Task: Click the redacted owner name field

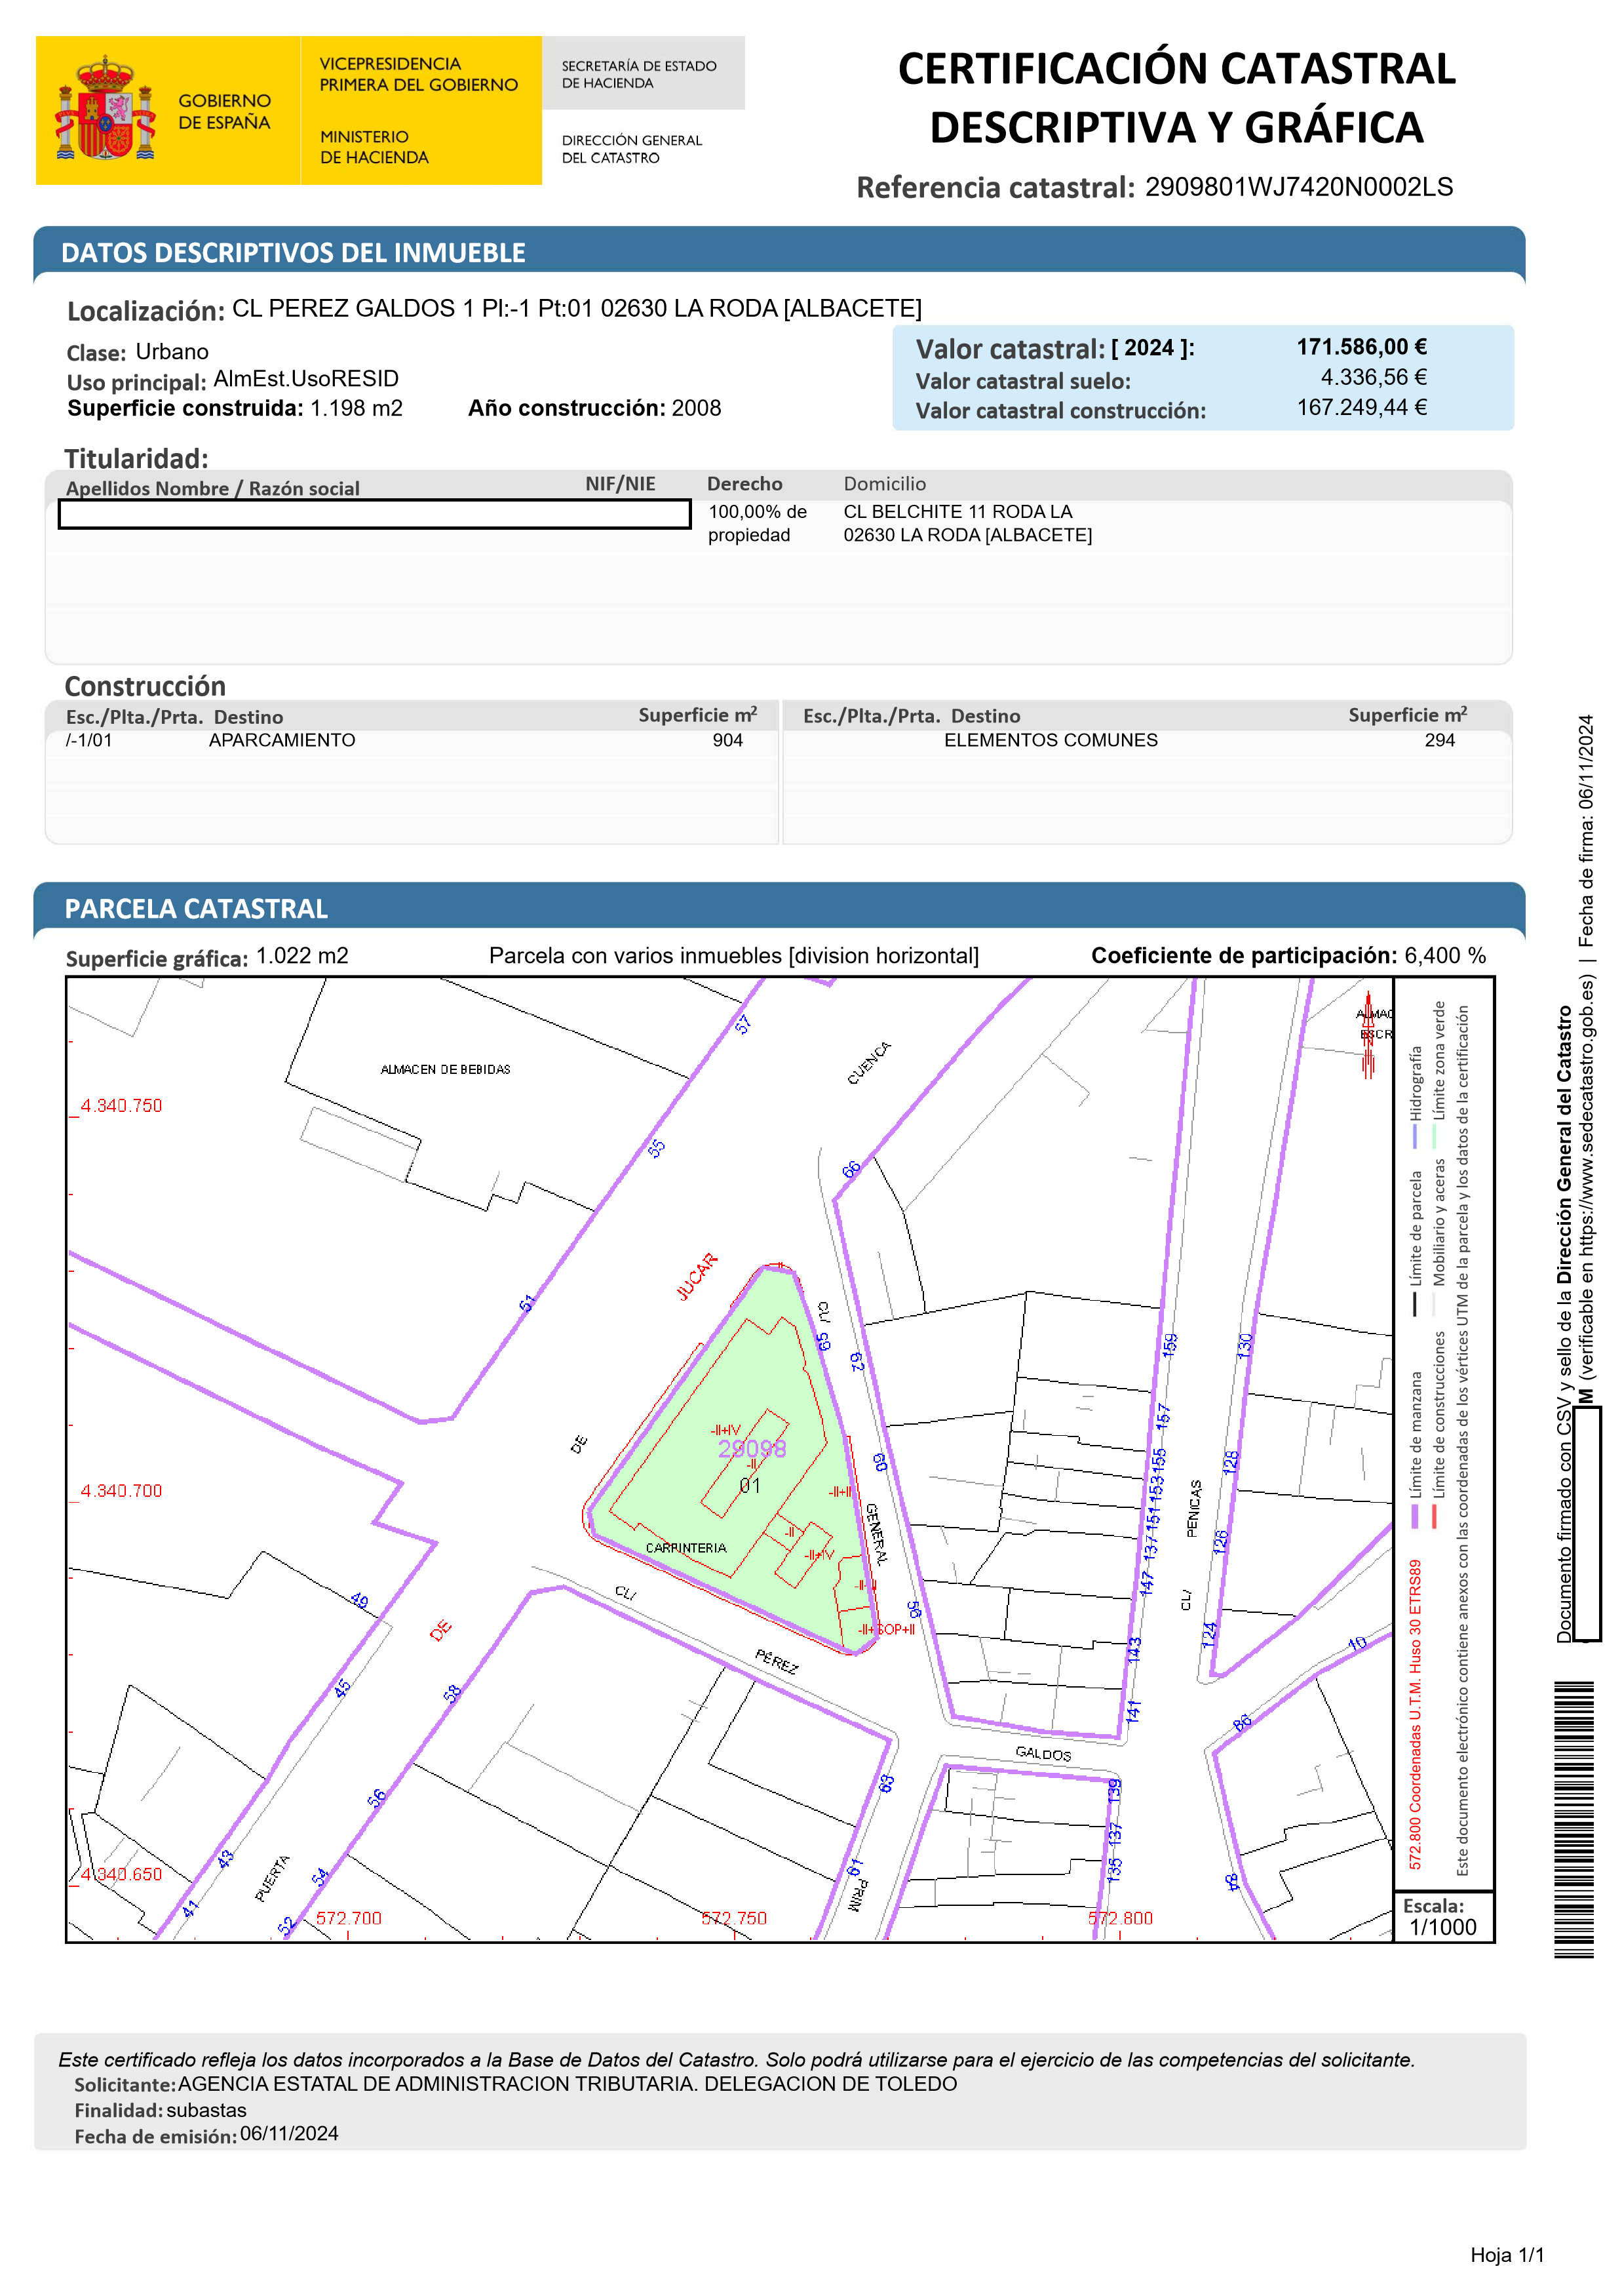Action: pyautogui.click(x=375, y=514)
